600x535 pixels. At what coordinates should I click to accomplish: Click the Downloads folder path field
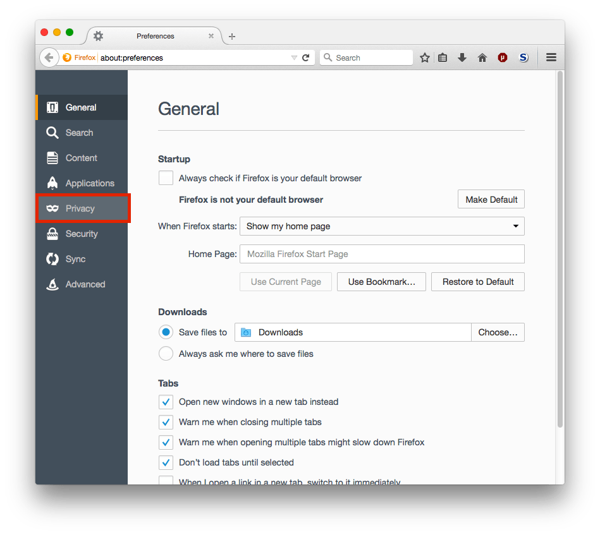(353, 332)
